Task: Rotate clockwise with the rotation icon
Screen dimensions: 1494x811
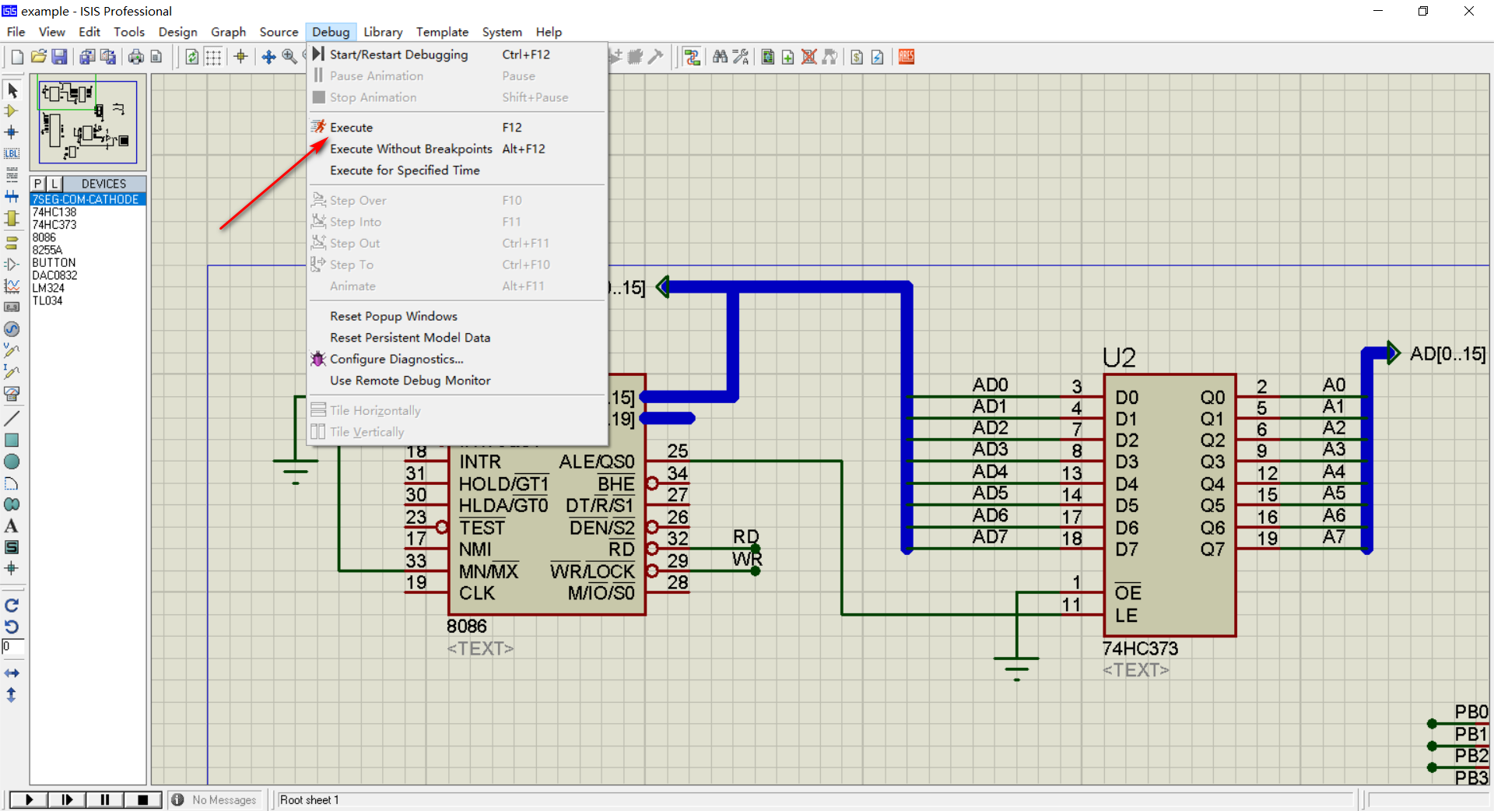Action: click(x=12, y=605)
